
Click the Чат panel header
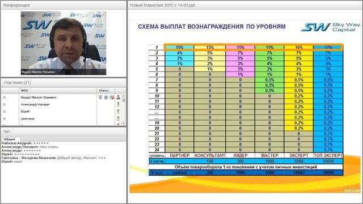pyautogui.click(x=64, y=131)
